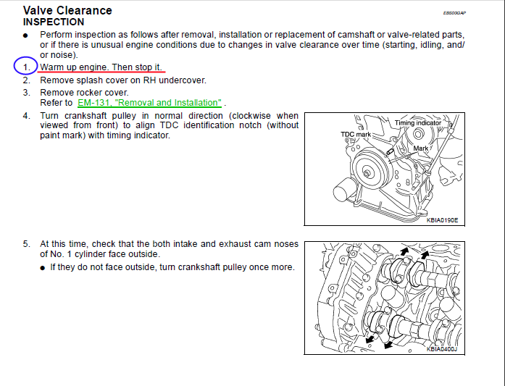Open the EM-131 "Removal and Installation" link

click(149, 103)
